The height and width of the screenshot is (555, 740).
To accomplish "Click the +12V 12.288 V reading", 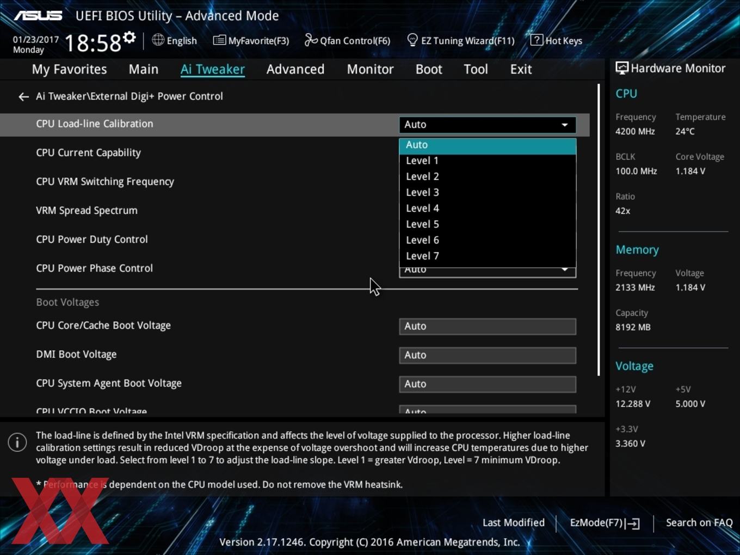I will 633,404.
